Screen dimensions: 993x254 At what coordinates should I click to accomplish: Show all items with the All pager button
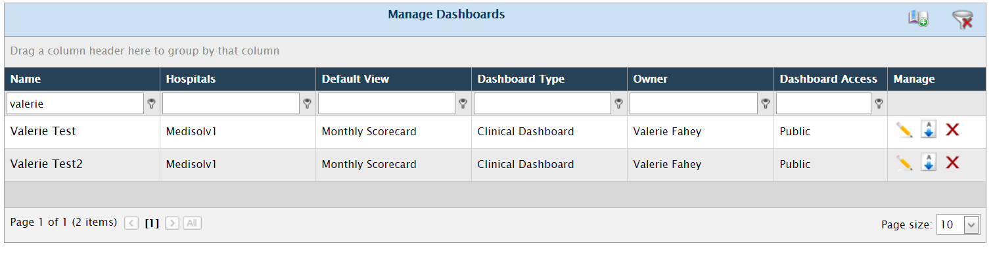(192, 223)
